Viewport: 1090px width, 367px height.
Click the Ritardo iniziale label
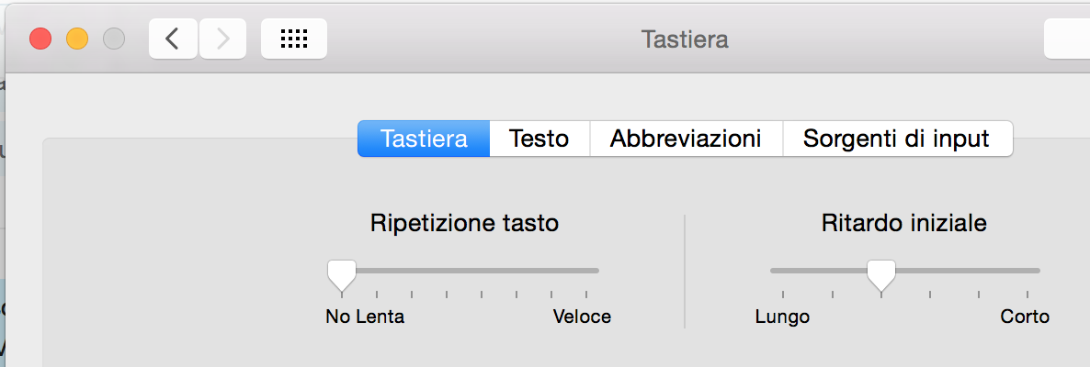[903, 224]
